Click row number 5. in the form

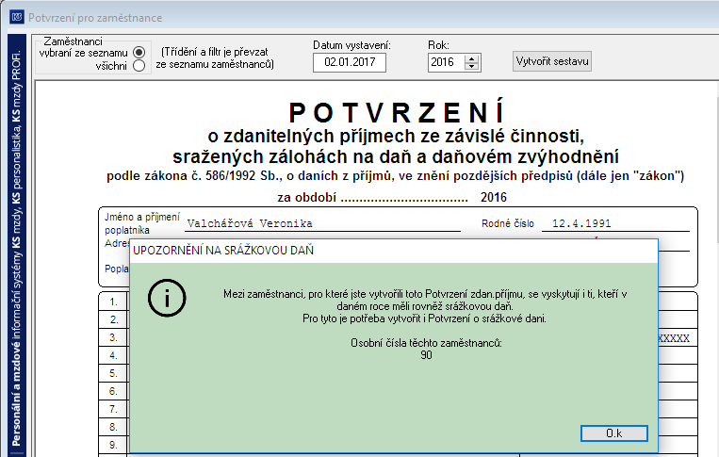point(114,373)
